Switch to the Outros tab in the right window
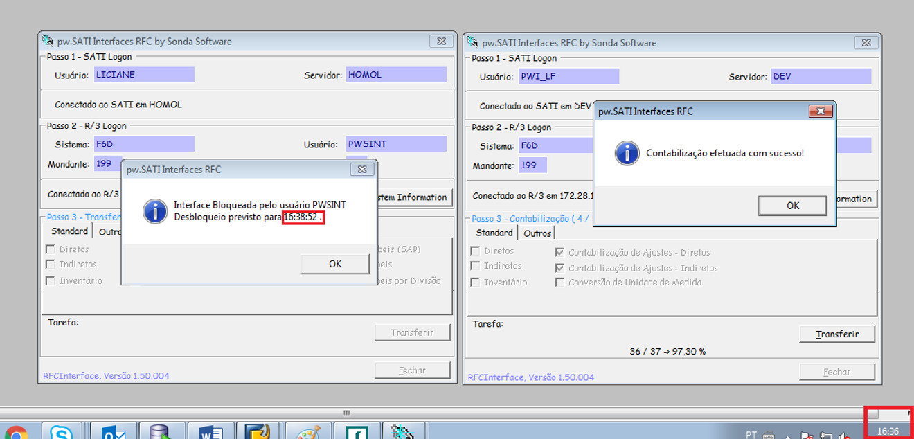This screenshot has height=439, width=914. pos(537,233)
